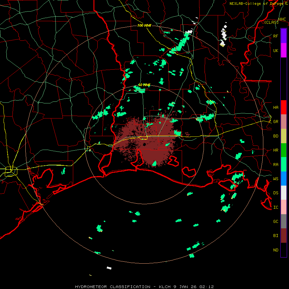Click the light green RA swatch
This screenshot has width=289, height=289.
[284, 164]
